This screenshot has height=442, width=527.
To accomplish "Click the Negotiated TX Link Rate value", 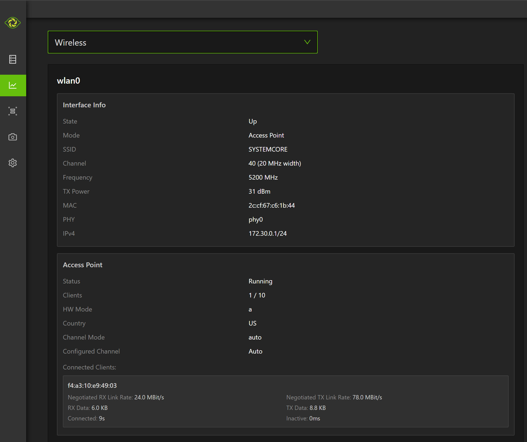I will coord(367,398).
